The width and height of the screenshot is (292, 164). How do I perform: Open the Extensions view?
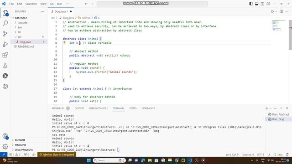5,55
